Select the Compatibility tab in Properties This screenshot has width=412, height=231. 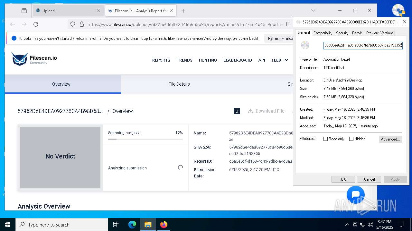pos(323,33)
